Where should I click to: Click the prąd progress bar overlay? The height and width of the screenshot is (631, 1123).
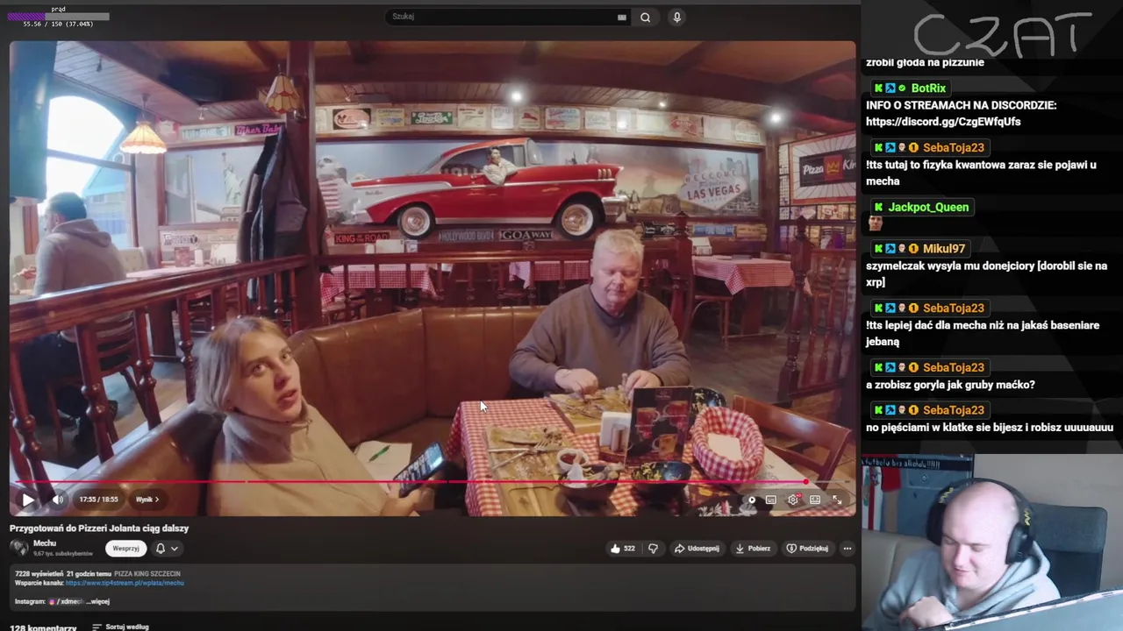point(59,17)
